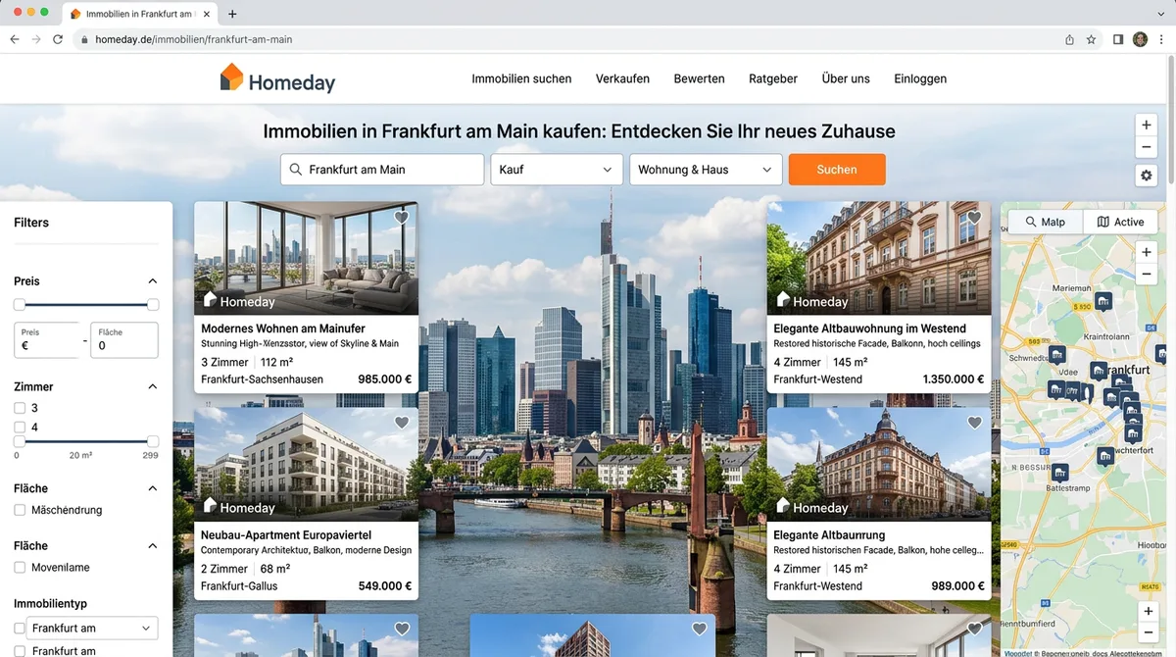Image resolution: width=1176 pixels, height=657 pixels.
Task: Zoom out with the minus button above the gear
Action: pos(1147,148)
